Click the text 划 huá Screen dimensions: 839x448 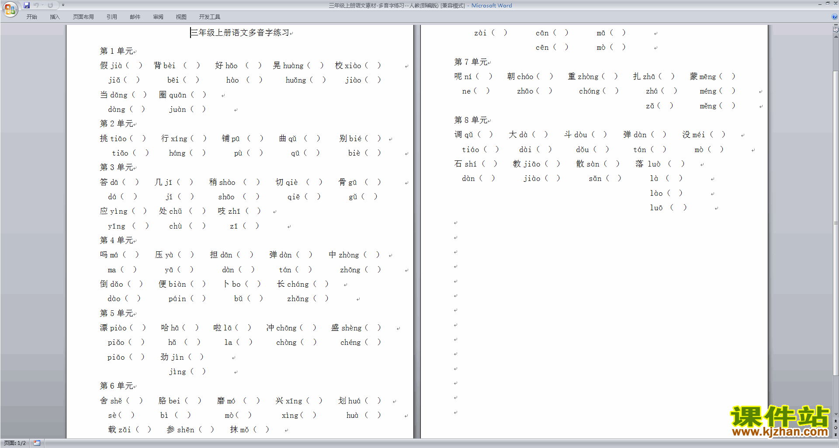coord(349,401)
